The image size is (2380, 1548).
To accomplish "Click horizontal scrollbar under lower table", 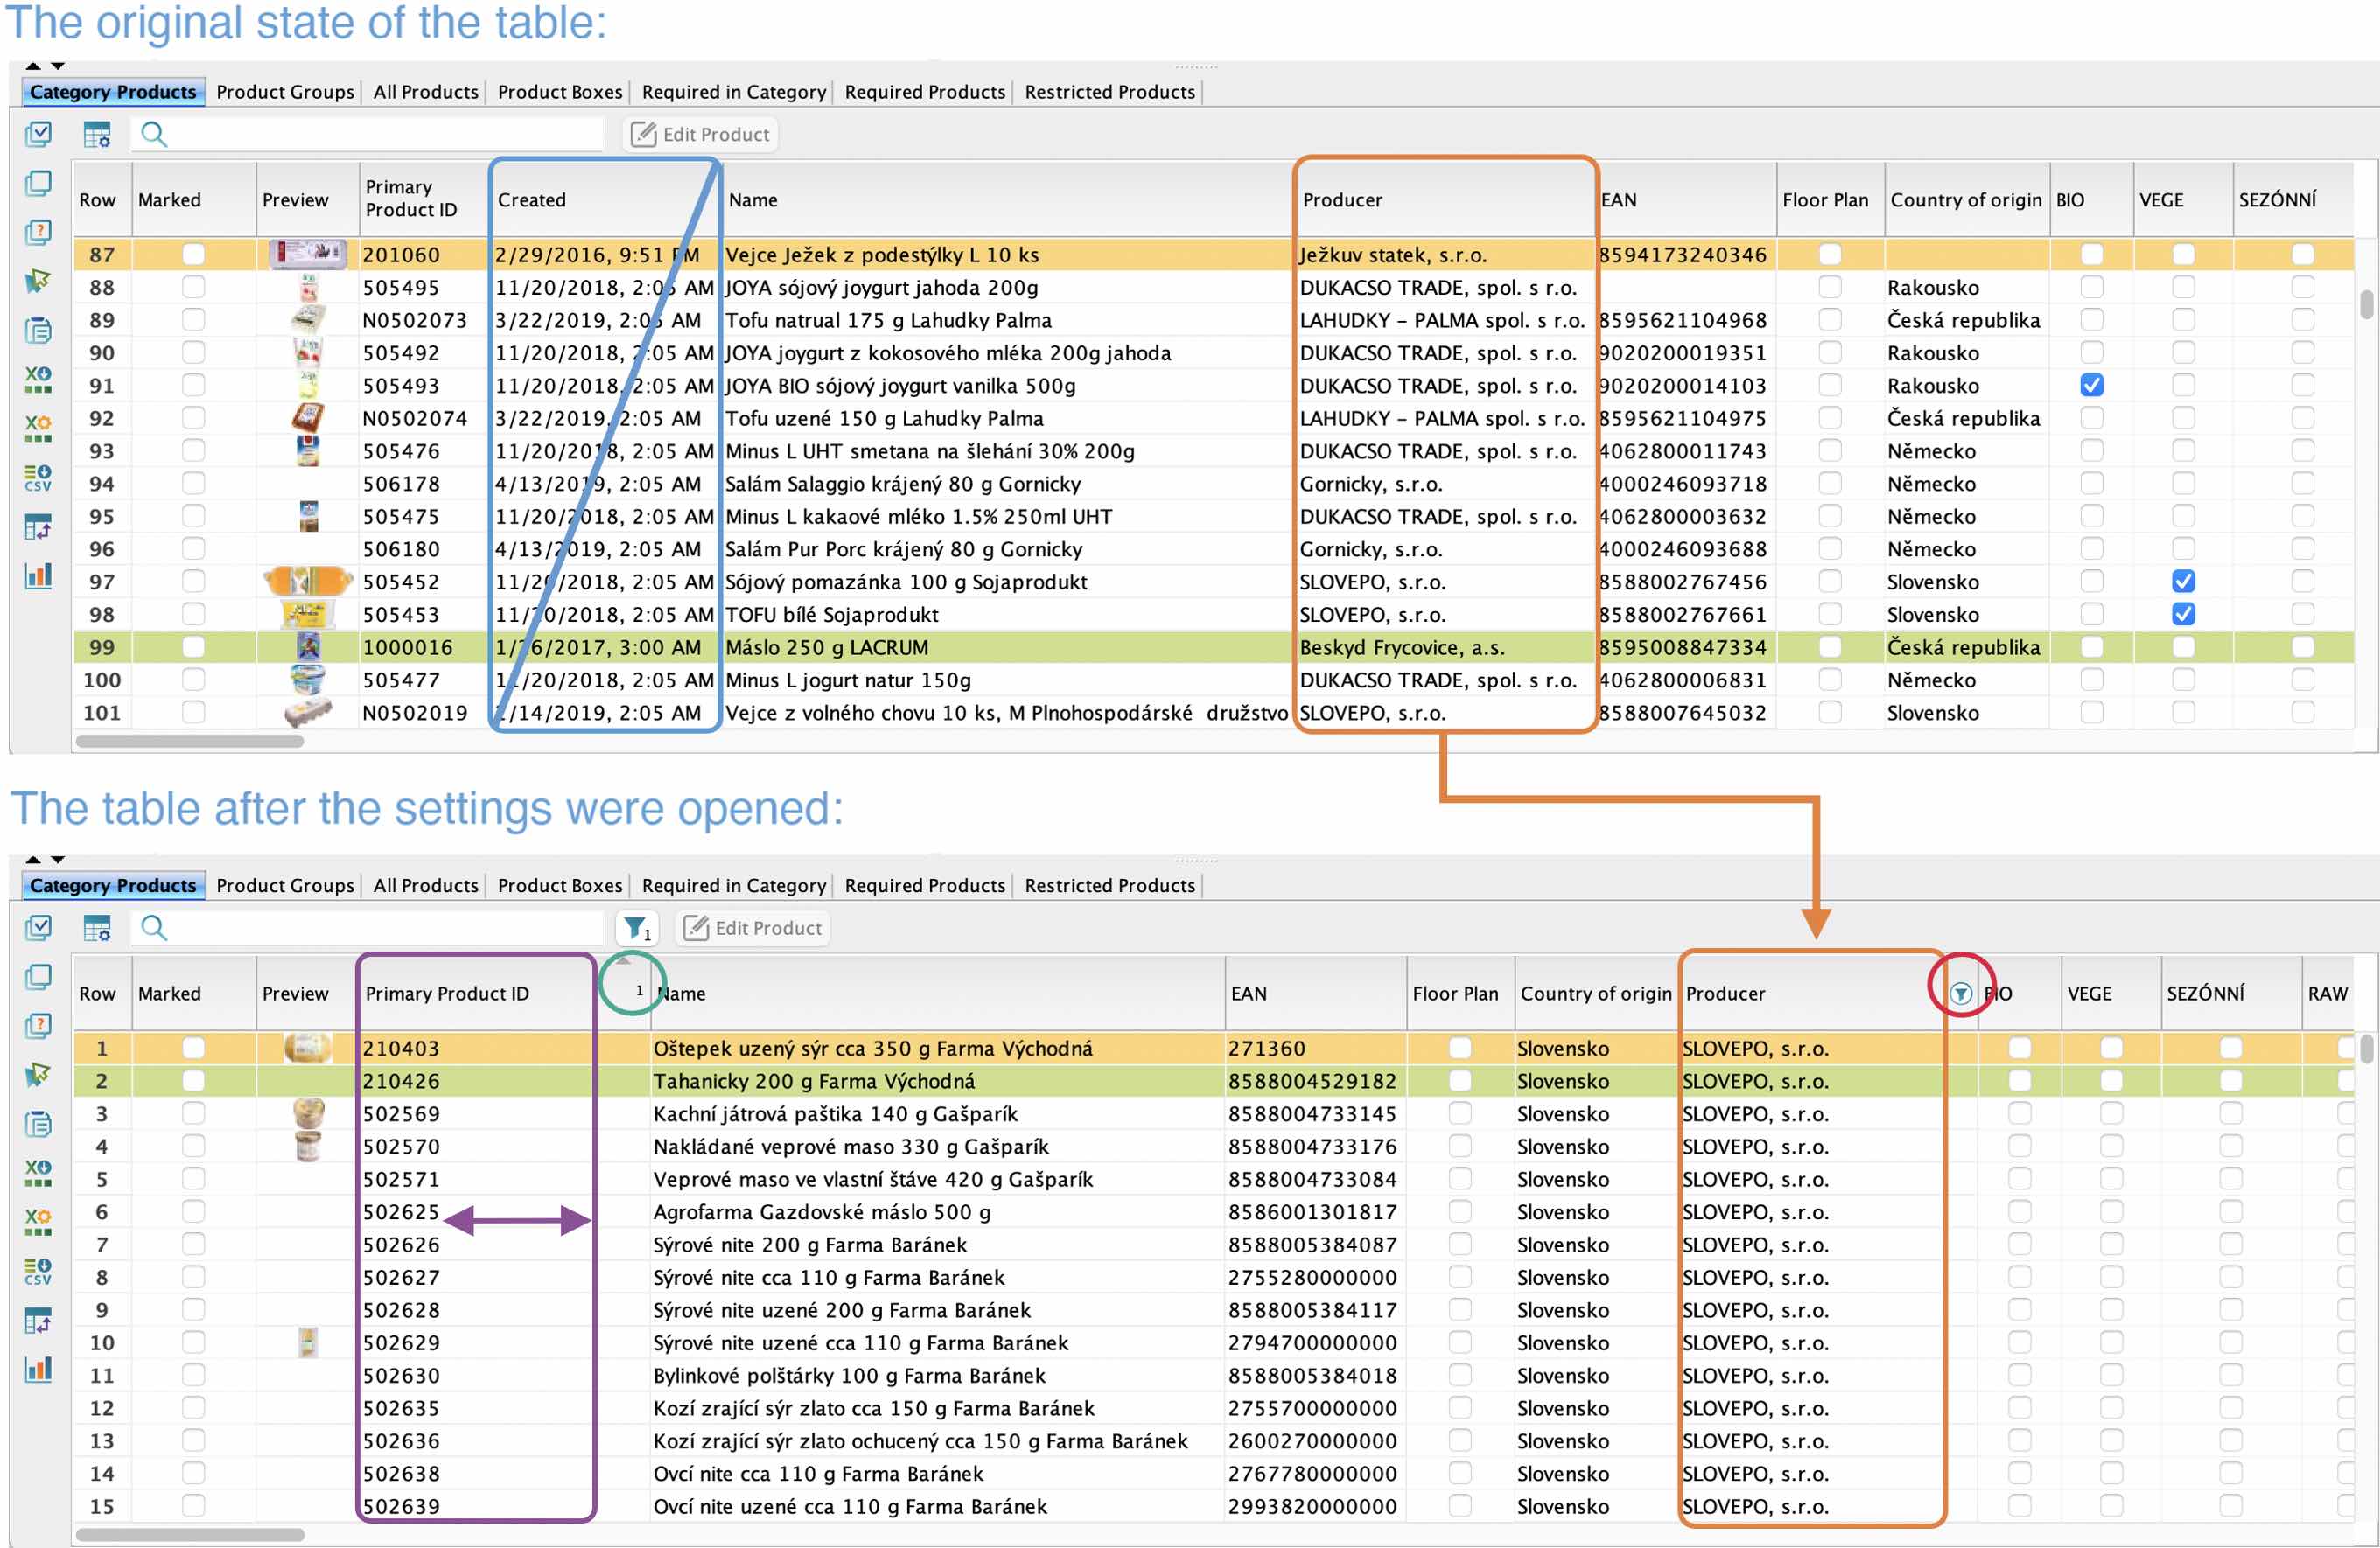I will pos(190,1535).
